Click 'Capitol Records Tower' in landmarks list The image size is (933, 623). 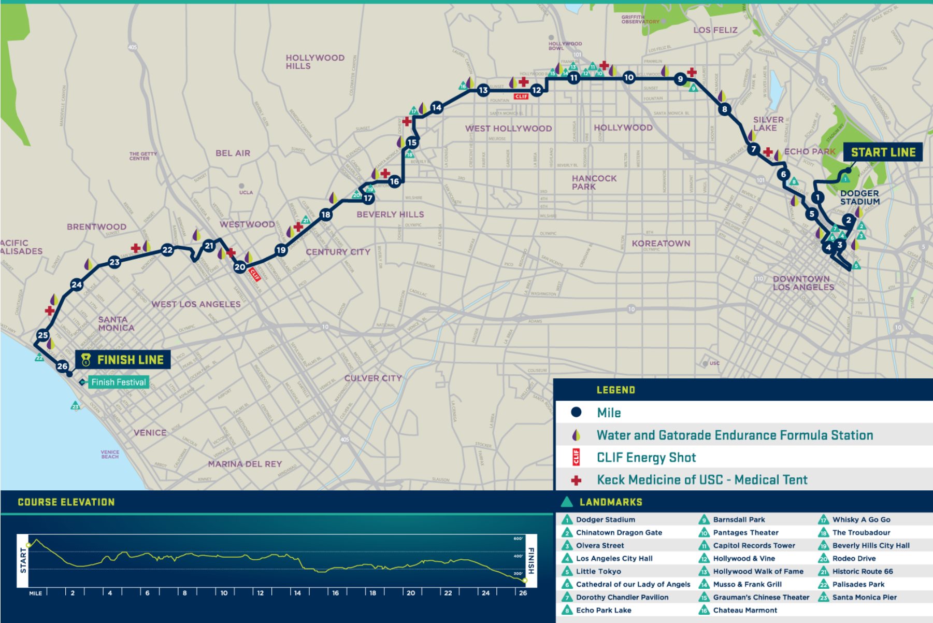[754, 546]
